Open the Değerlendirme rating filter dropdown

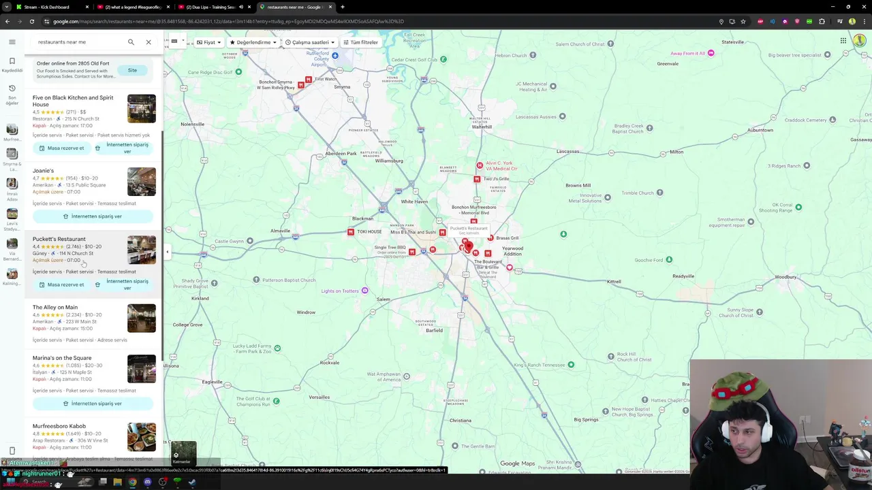click(x=253, y=42)
